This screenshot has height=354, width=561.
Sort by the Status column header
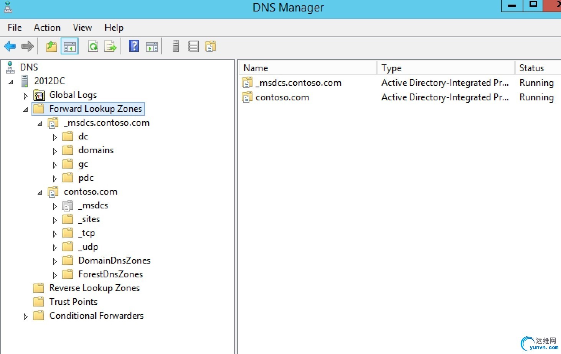(538, 68)
